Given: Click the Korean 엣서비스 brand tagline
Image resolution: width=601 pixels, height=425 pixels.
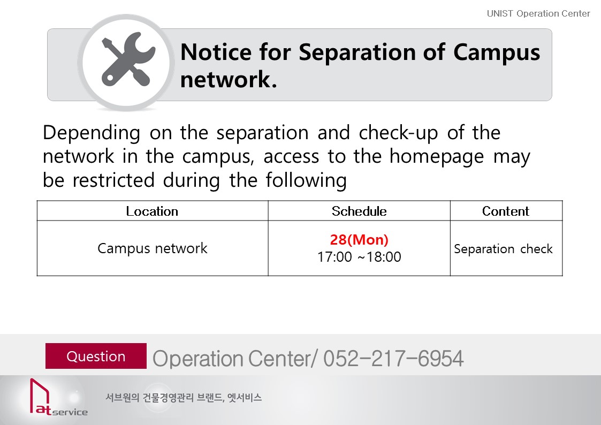Looking at the screenshot, I should (x=184, y=398).
